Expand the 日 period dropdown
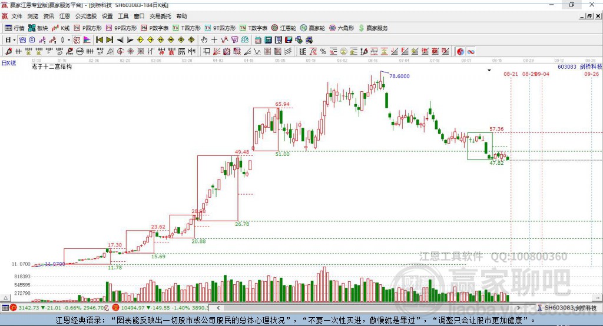The image size is (603, 326). pos(14,40)
